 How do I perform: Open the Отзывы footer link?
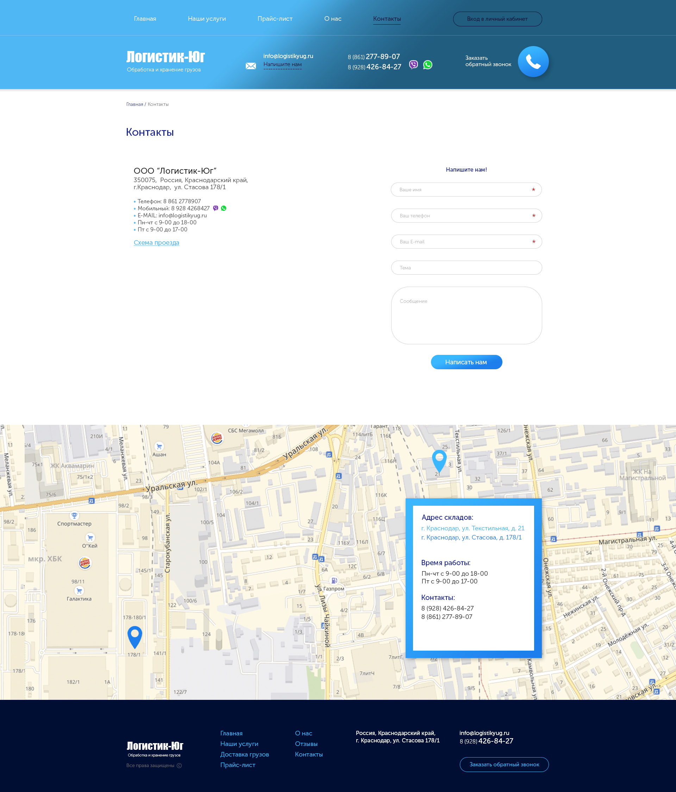(x=306, y=744)
